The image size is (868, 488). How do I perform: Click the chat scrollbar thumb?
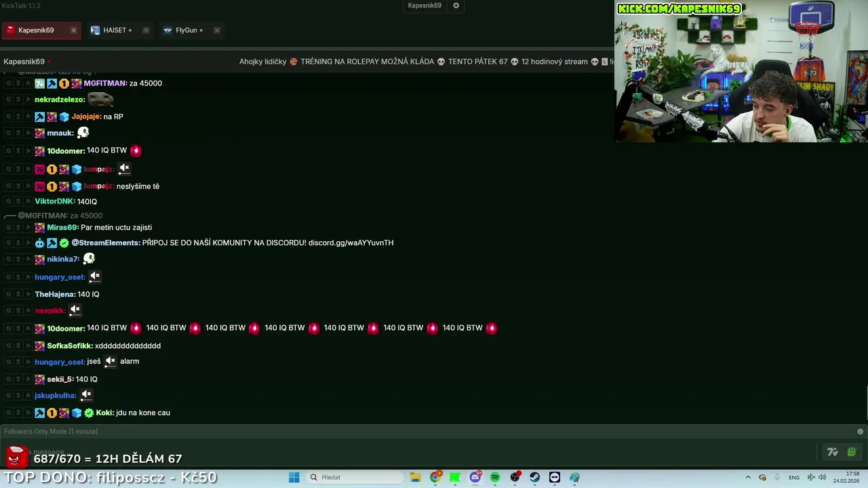(866, 404)
